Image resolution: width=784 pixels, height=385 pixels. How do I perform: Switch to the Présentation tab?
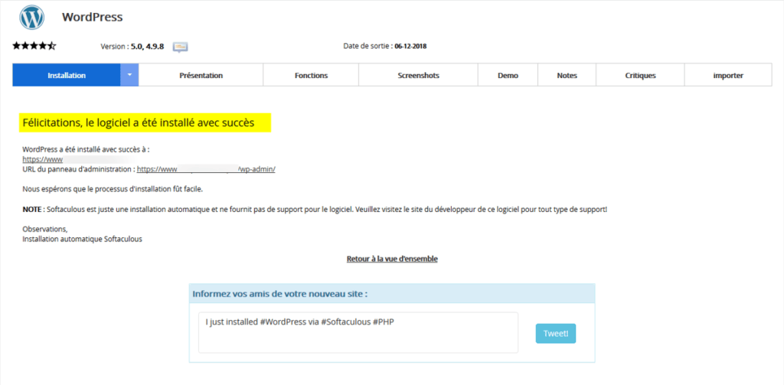[201, 76]
